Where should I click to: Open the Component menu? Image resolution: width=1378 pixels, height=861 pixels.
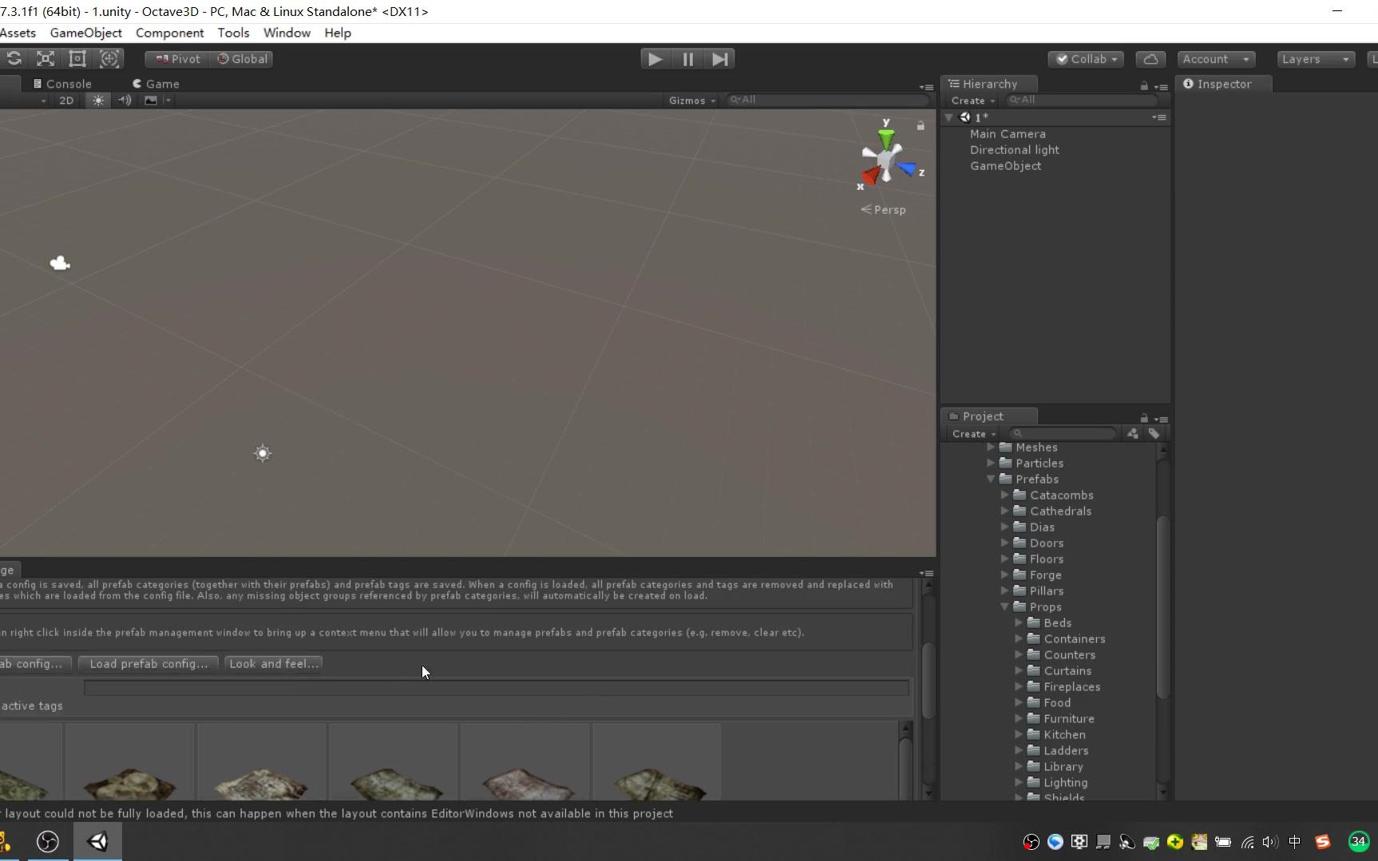click(x=170, y=33)
